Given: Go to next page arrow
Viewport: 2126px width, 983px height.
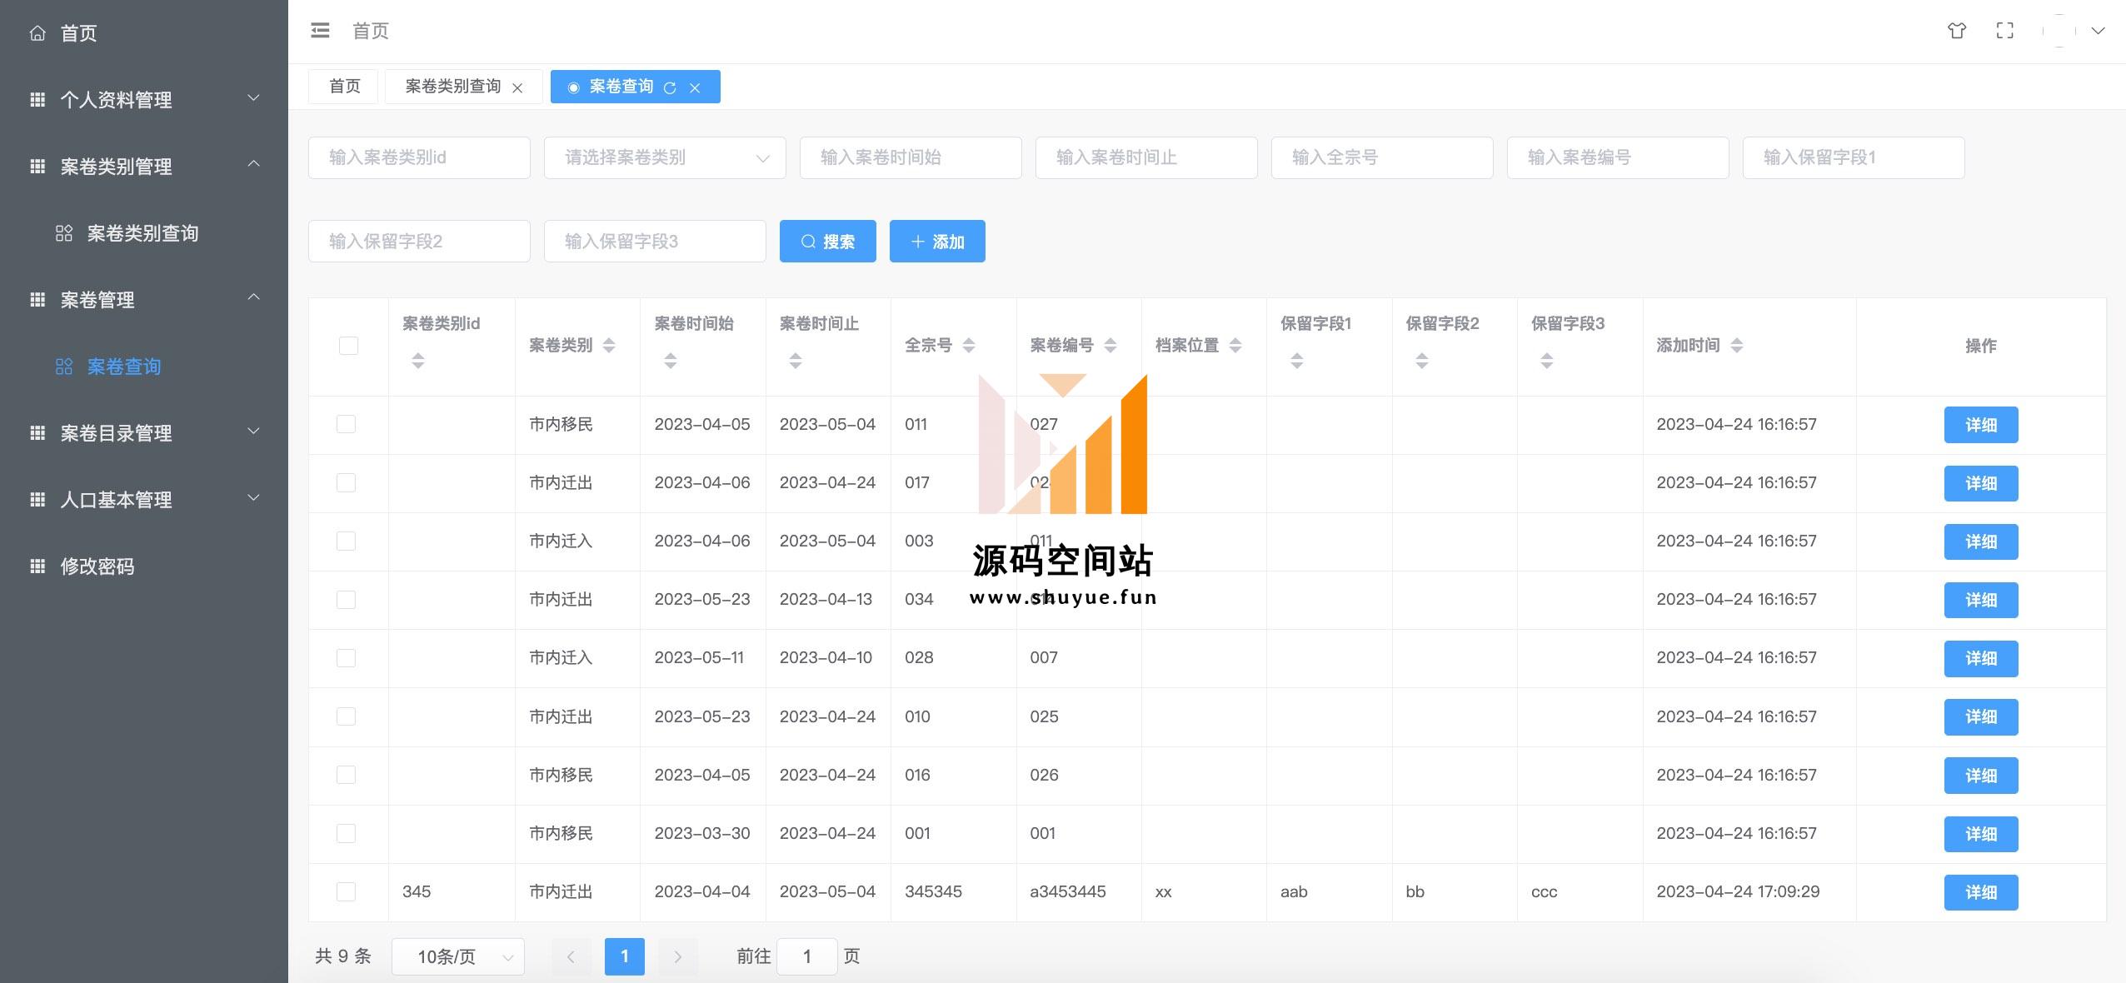Looking at the screenshot, I should (x=677, y=956).
